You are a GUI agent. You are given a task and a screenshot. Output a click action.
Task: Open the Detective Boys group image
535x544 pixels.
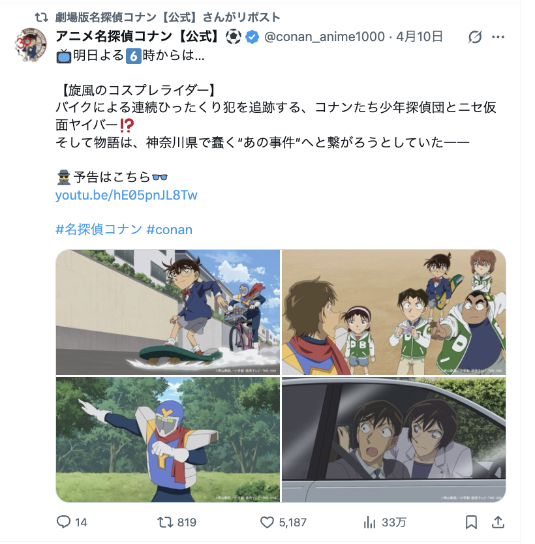[393, 312]
